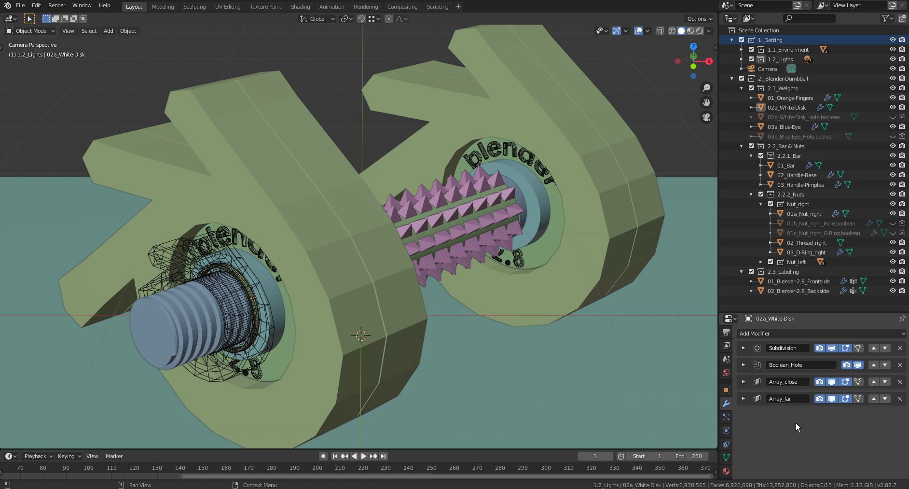Open the Render menu
Image resolution: width=909 pixels, height=489 pixels.
[56, 5]
